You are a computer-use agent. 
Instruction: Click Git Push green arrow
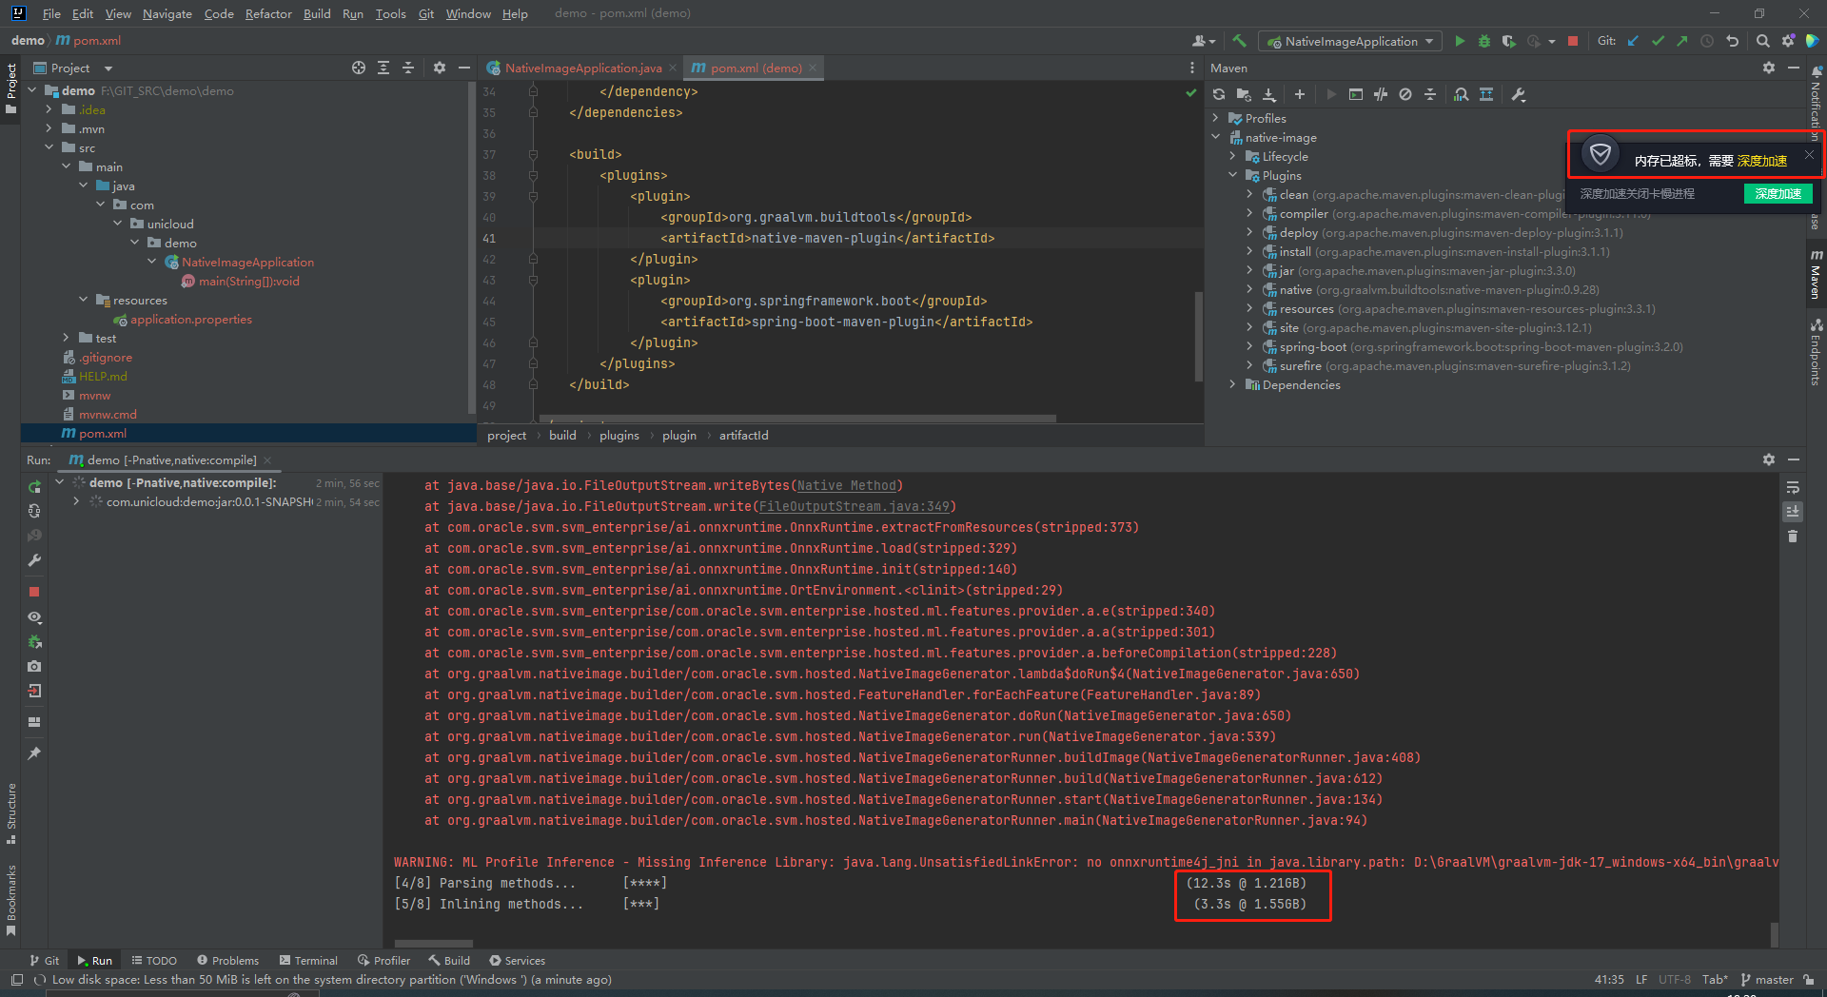pos(1682,41)
